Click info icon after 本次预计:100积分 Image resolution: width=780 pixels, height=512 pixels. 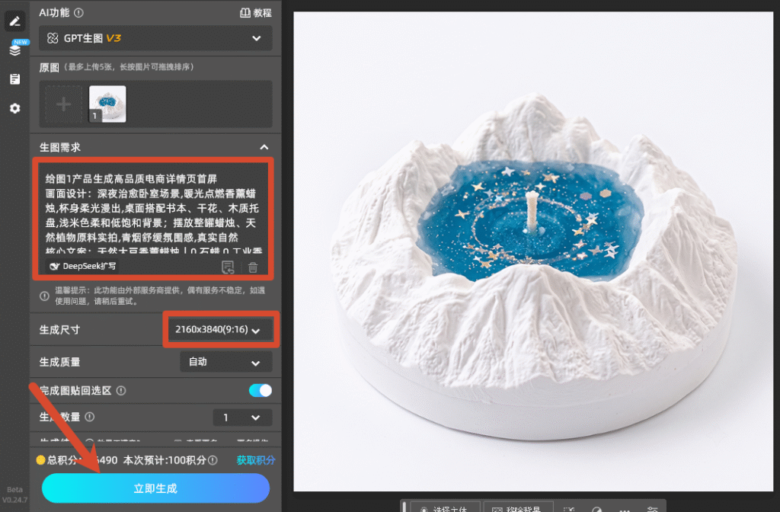pyautogui.click(x=213, y=460)
